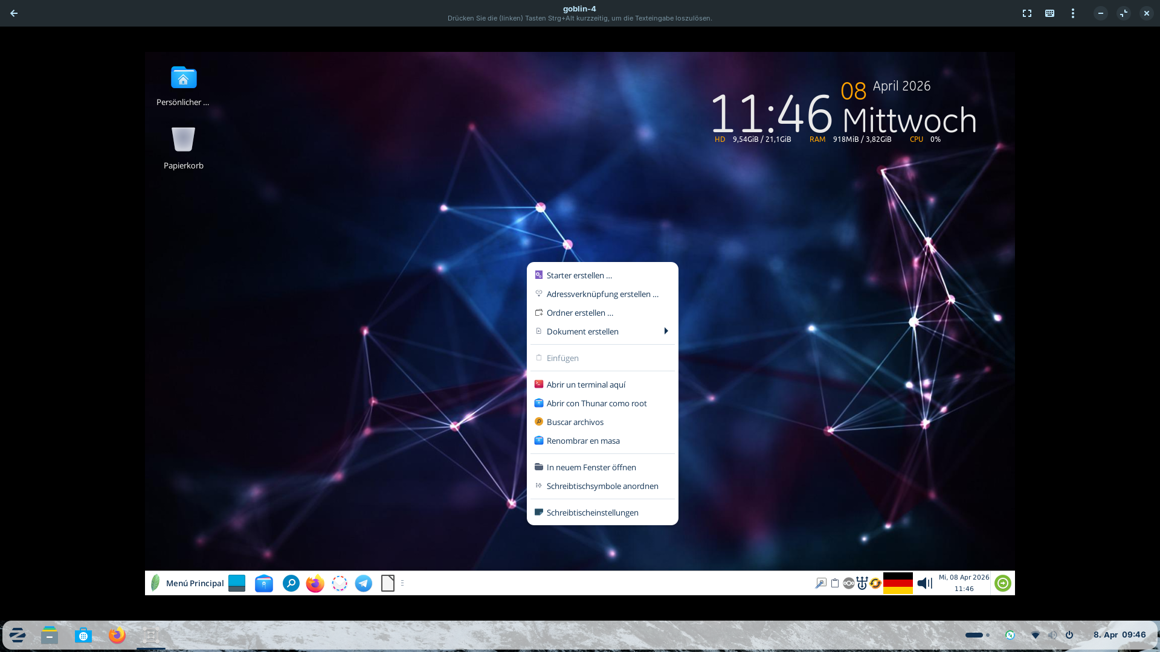Open the viewer's three-dot options menu
Image resolution: width=1160 pixels, height=652 pixels.
click(x=1072, y=13)
